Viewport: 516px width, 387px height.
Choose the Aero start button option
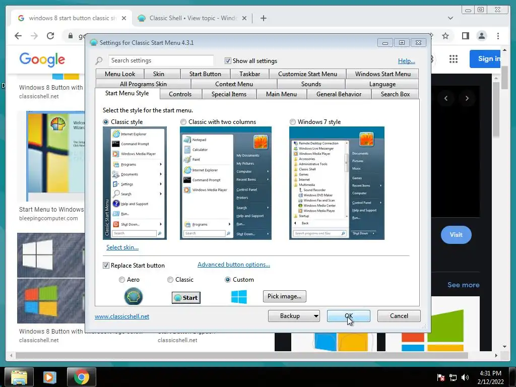pos(122,279)
